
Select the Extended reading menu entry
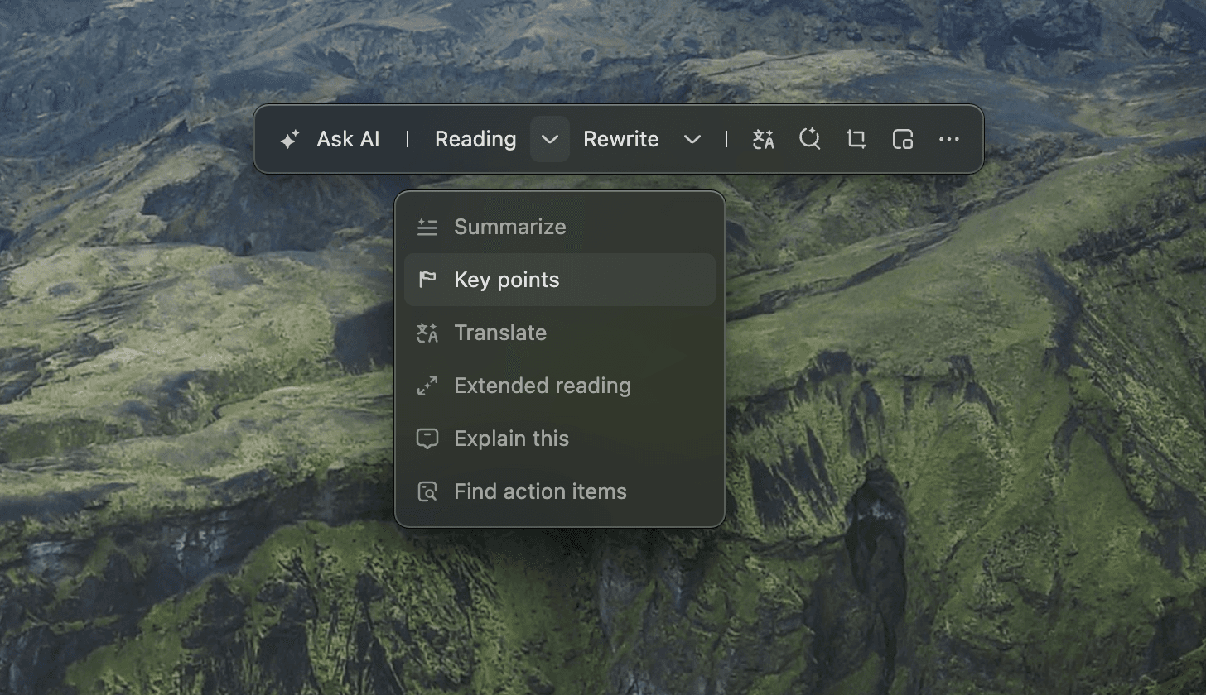pyautogui.click(x=542, y=386)
